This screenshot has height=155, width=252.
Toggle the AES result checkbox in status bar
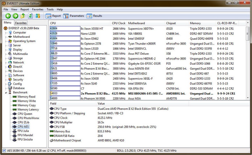(x=4, y=151)
